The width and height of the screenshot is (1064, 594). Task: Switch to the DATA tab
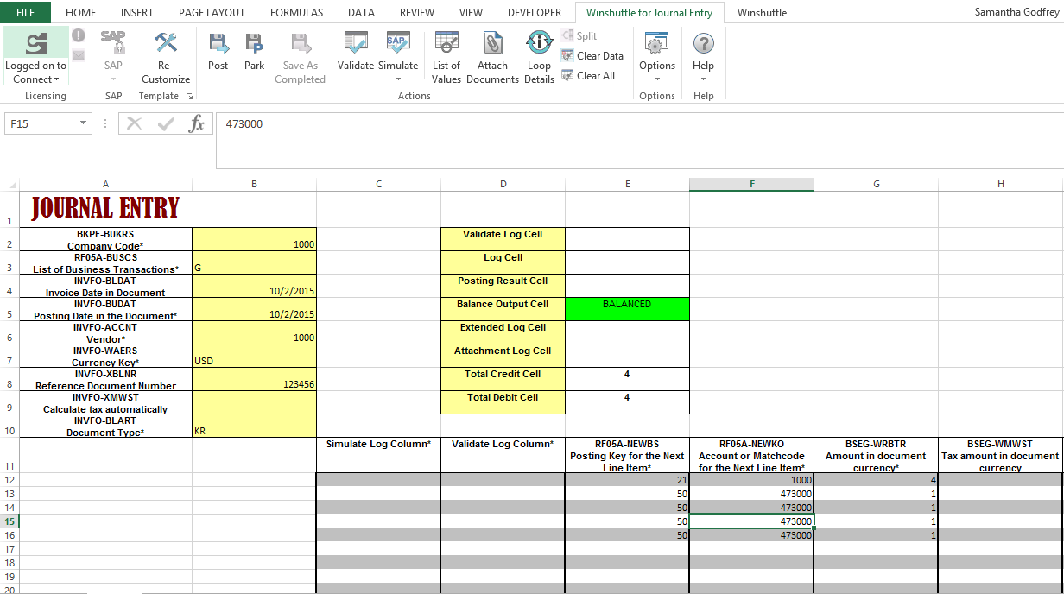click(x=361, y=12)
